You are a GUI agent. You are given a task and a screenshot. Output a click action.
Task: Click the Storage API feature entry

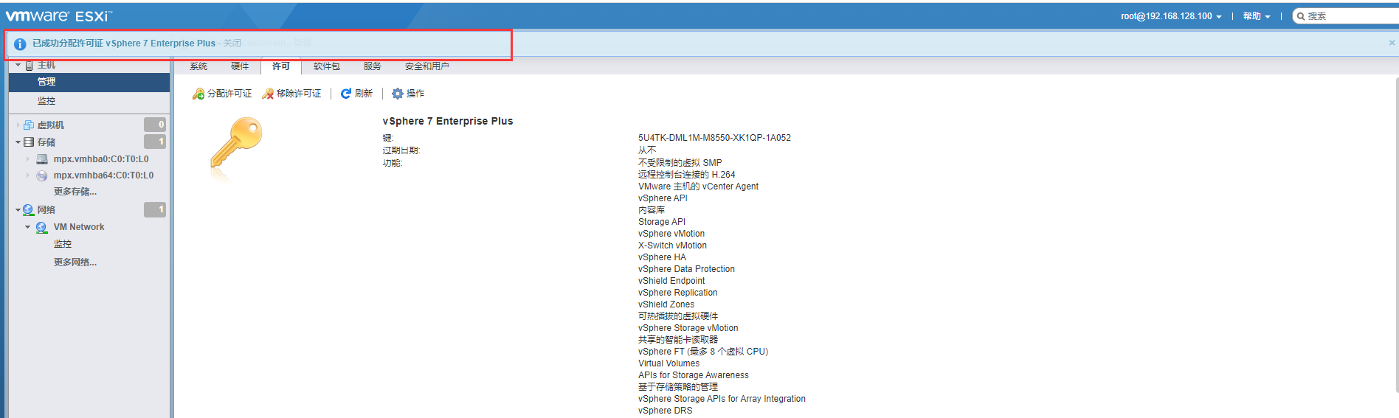click(662, 222)
